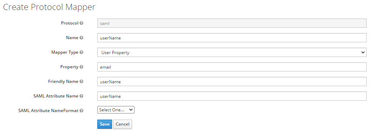
Task: Click the question mark beside Property
Action: 82,67
